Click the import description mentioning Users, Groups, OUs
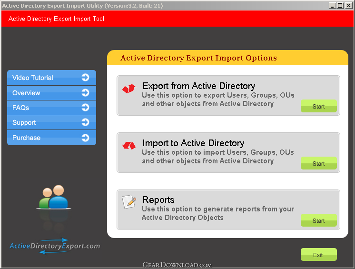This screenshot has height=269, width=355. [x=218, y=157]
